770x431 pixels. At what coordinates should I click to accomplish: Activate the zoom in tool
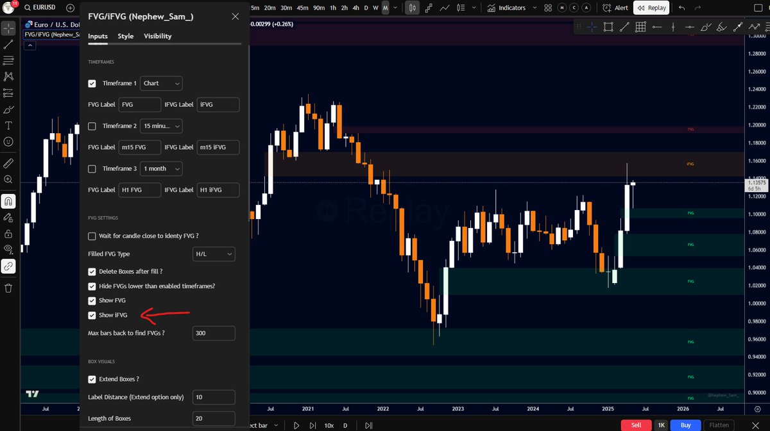pyautogui.click(x=8, y=180)
